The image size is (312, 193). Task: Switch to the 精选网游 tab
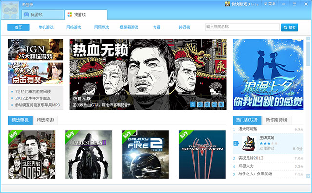click(45, 120)
